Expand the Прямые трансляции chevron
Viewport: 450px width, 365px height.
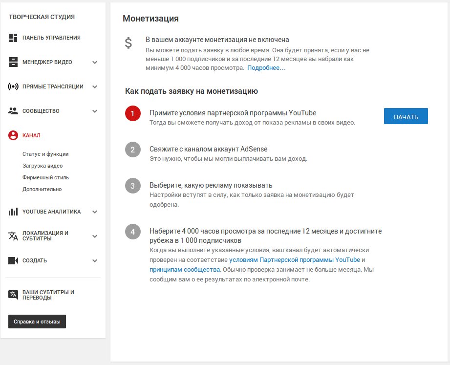tap(95, 86)
